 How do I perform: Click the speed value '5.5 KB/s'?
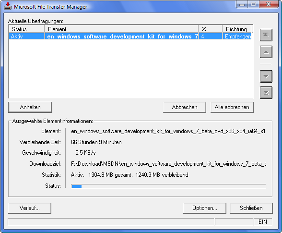coord(85,153)
